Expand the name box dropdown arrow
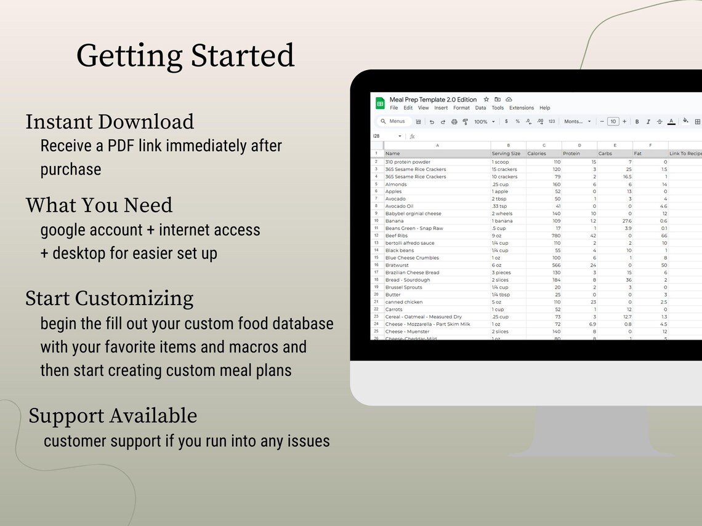Screen dimensions: 702x526 coord(400,135)
